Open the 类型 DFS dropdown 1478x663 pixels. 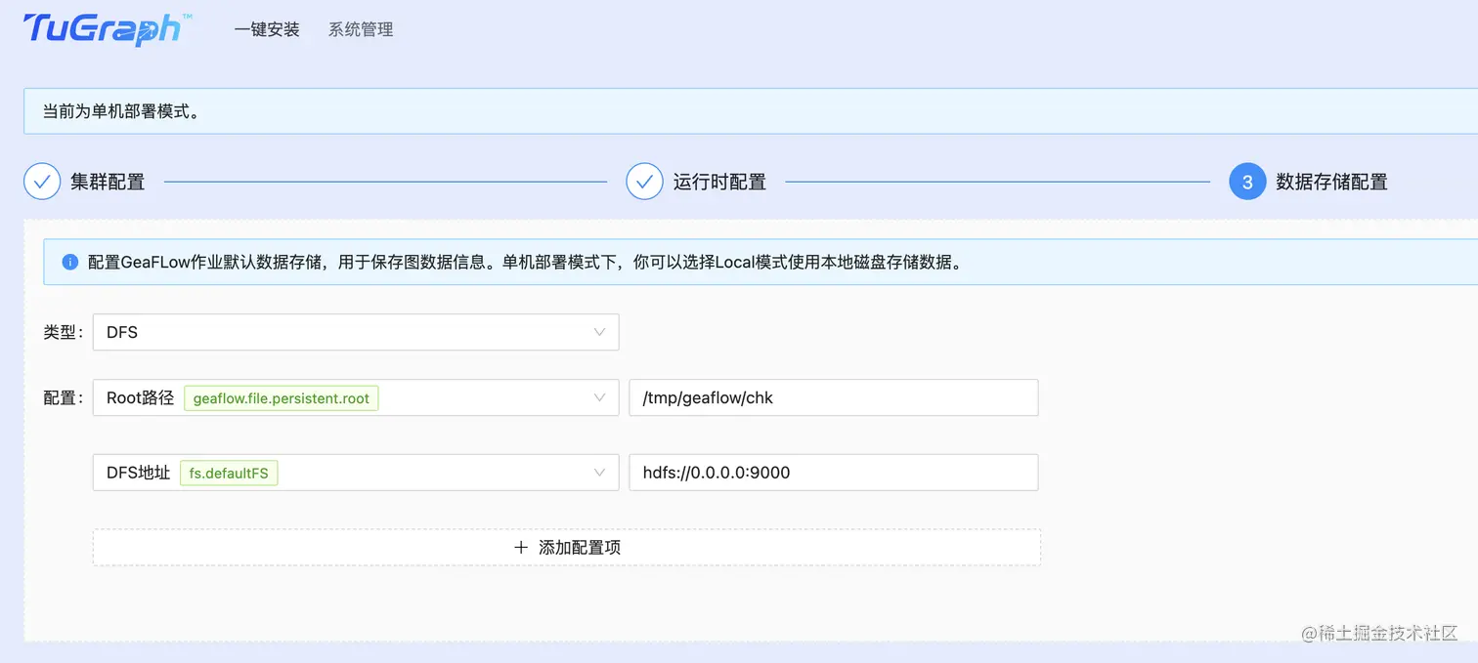coord(356,332)
